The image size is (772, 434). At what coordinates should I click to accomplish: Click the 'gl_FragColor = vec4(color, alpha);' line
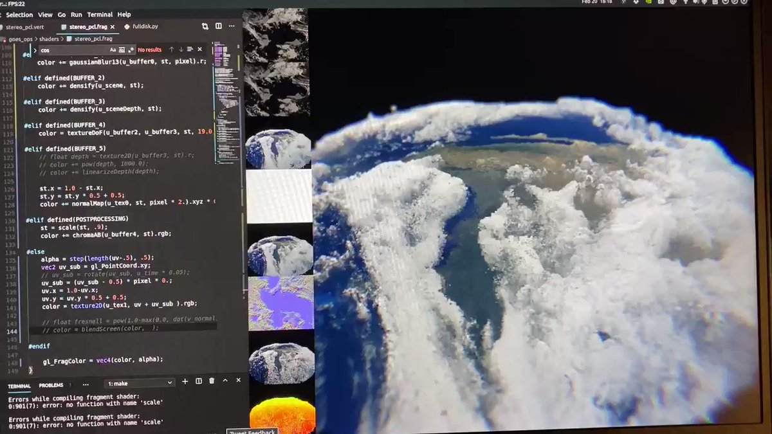click(x=103, y=360)
